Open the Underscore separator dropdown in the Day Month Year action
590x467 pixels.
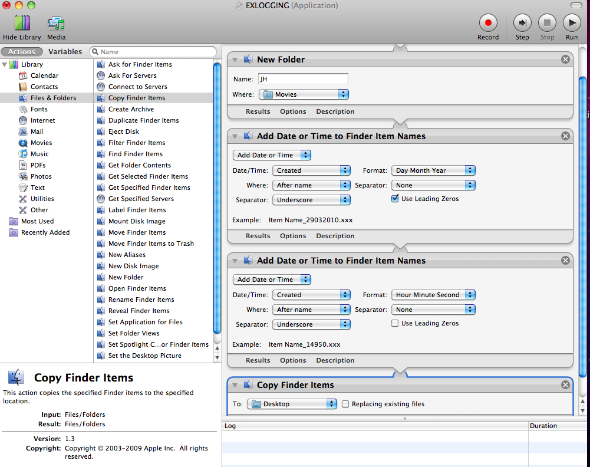[311, 200]
